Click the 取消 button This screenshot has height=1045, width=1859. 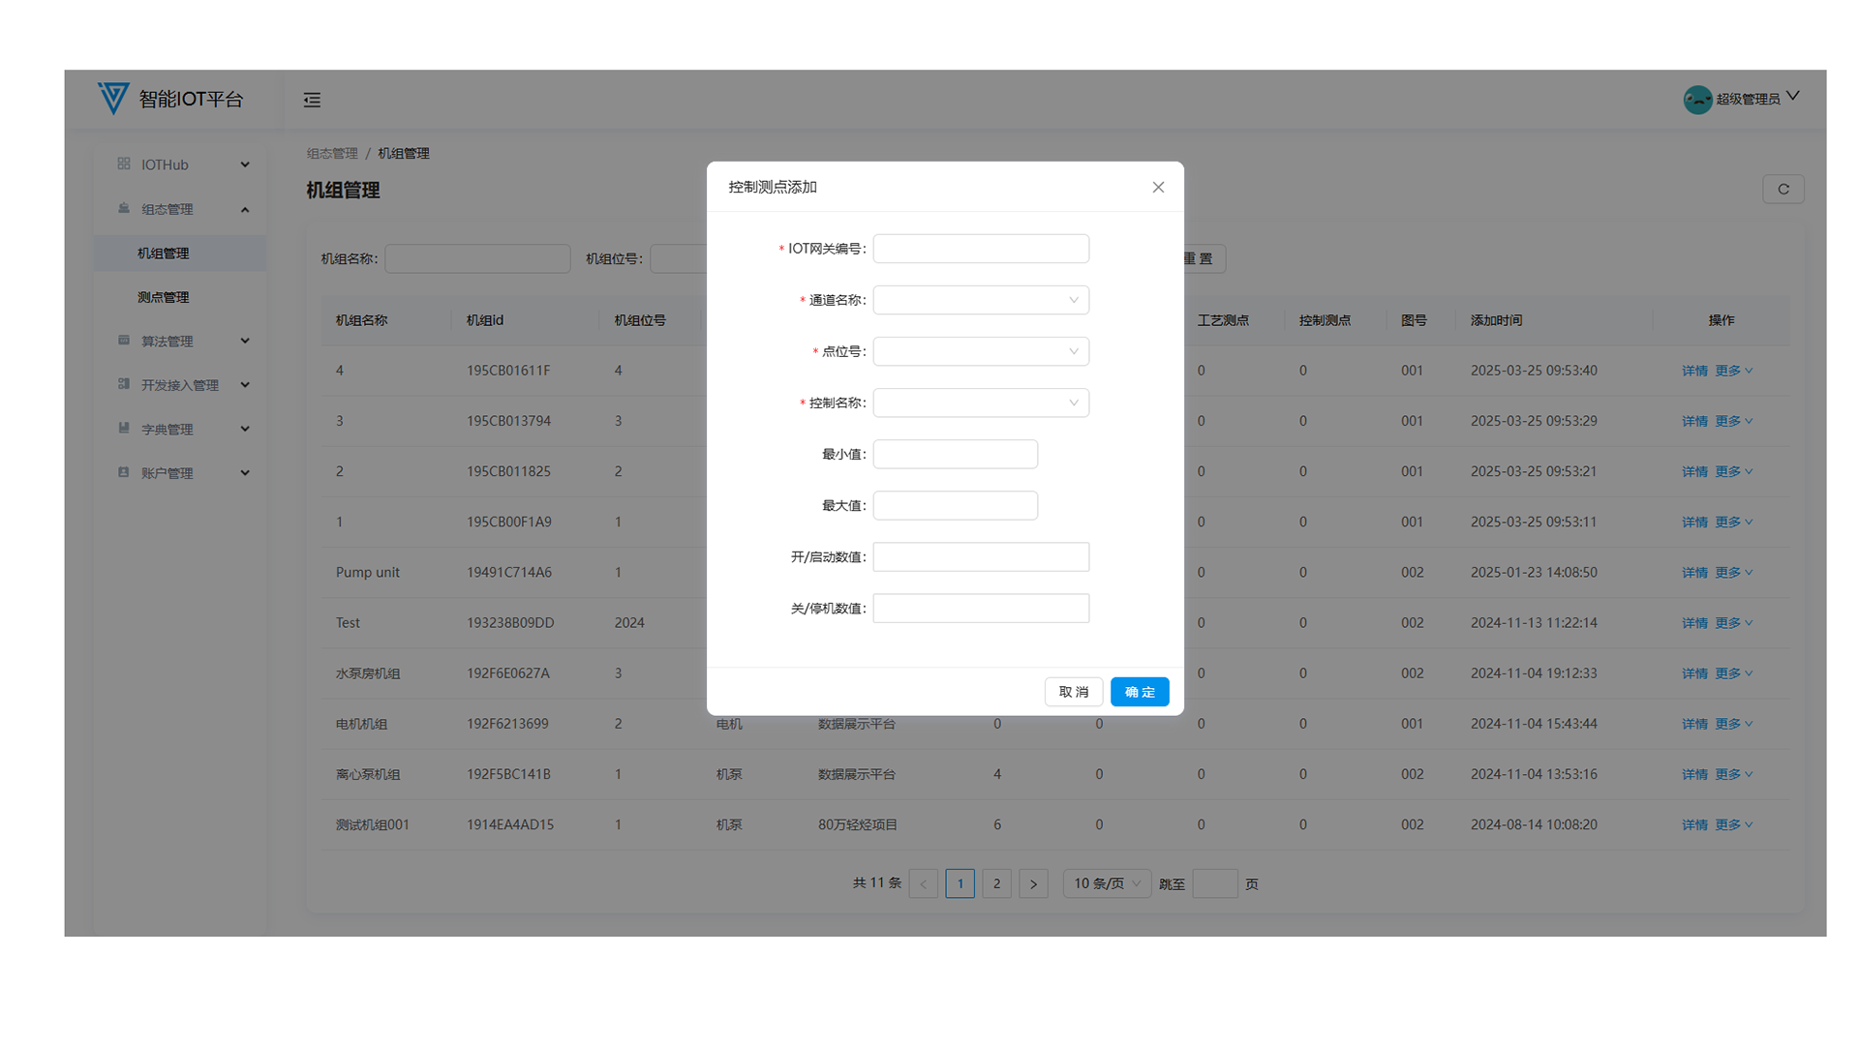[x=1073, y=692]
